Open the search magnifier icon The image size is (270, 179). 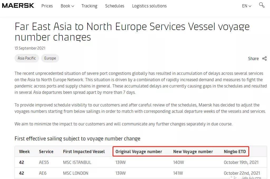tap(262, 5)
